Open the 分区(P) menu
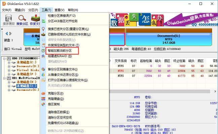This screenshot has width=218, height=134. point(33,10)
